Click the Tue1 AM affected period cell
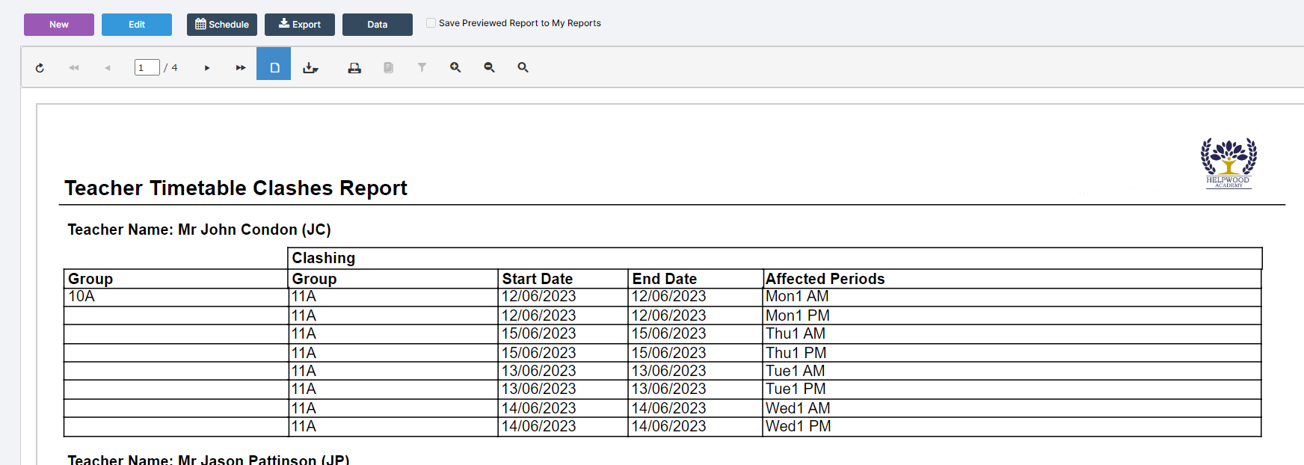 click(x=1012, y=371)
